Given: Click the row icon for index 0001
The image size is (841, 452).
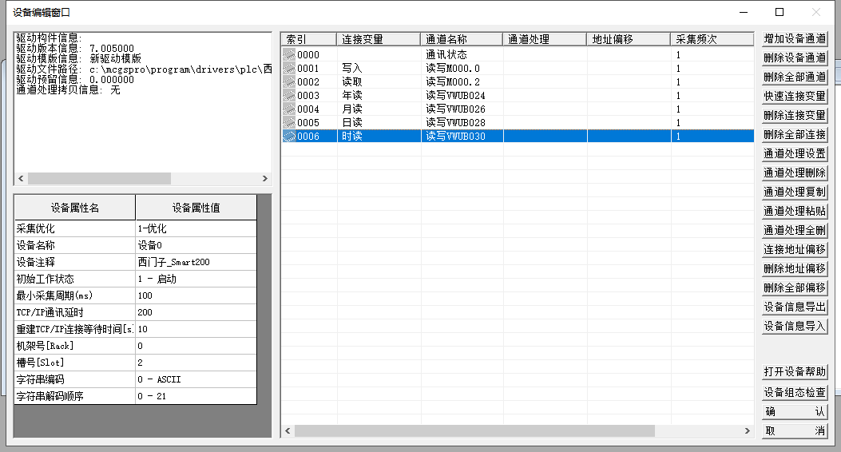Looking at the screenshot, I should click(289, 69).
